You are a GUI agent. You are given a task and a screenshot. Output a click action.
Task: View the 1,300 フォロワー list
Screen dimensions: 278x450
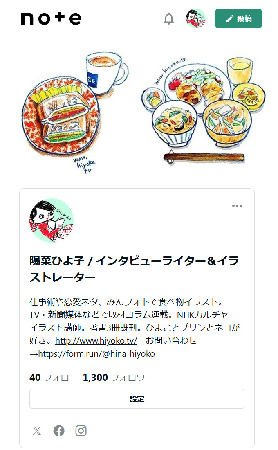pos(118,378)
